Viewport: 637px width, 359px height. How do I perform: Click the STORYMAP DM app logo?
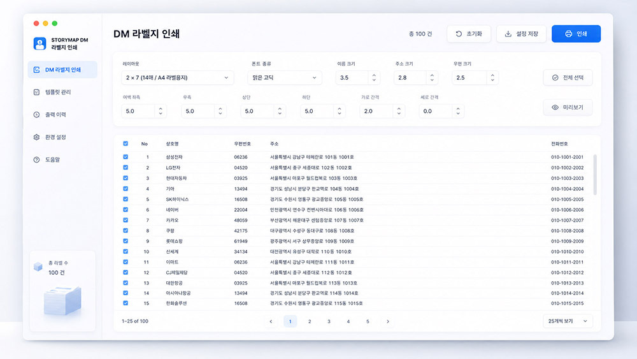(x=39, y=43)
